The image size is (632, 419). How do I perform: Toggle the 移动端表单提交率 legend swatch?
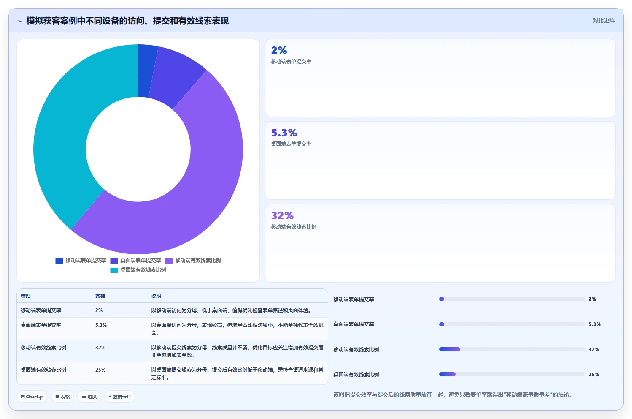pos(59,261)
